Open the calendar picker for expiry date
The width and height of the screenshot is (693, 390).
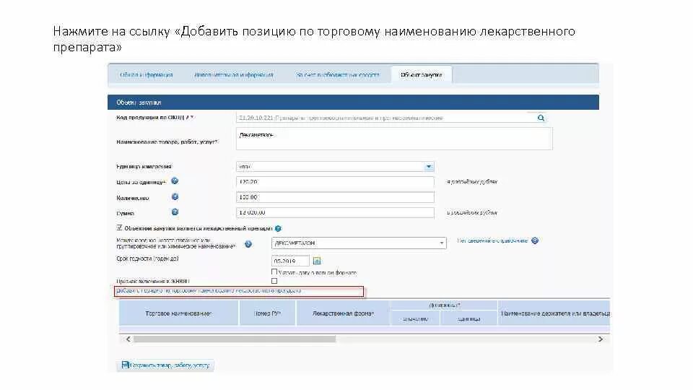point(317,261)
